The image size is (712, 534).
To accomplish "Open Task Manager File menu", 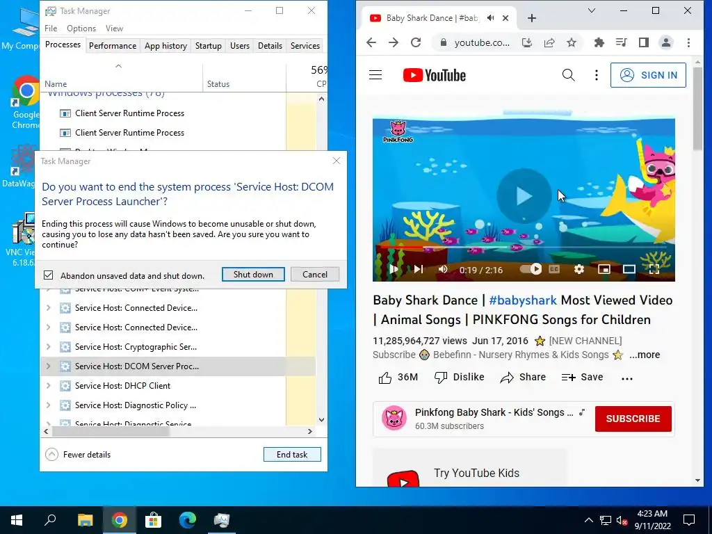I will (51, 28).
